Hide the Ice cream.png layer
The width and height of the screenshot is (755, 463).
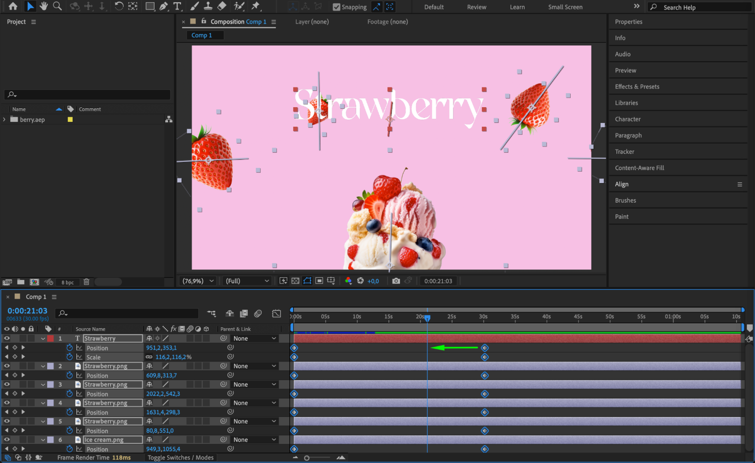click(7, 440)
